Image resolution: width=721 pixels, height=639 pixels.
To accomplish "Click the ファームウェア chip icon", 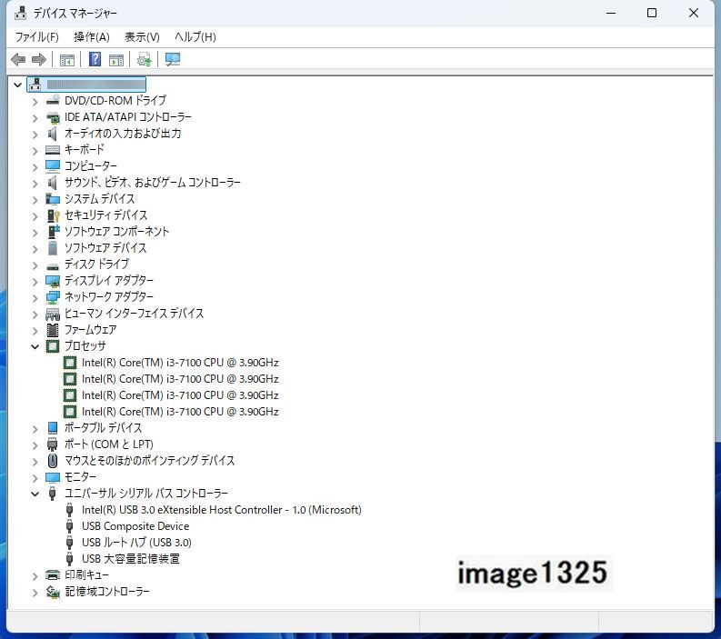I will [53, 330].
